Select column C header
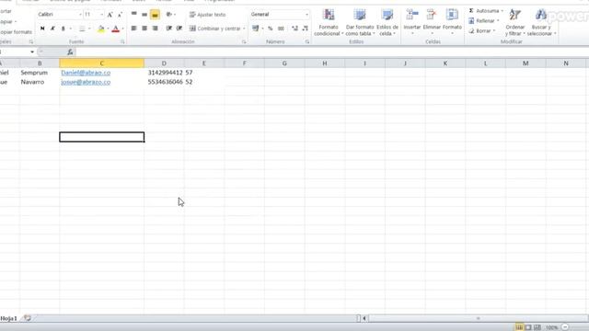Screen dimensions: 589x331 coord(101,63)
